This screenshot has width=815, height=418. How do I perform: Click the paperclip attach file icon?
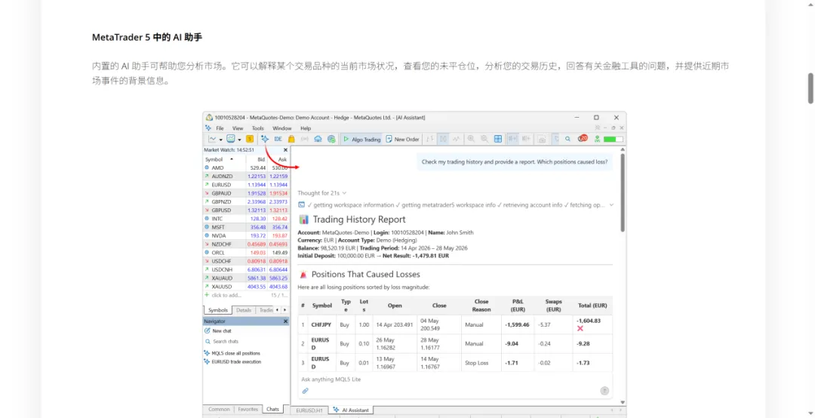305,390
